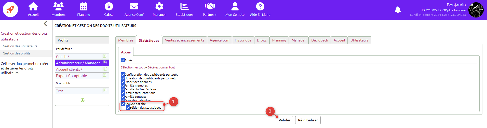Screen dimensions: 487x128
Task: Open the Planning calendar icon
Action: (x=84, y=7)
